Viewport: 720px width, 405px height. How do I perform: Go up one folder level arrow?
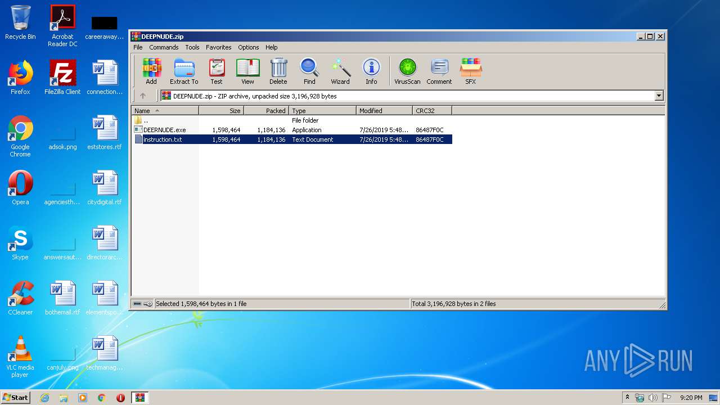(143, 96)
